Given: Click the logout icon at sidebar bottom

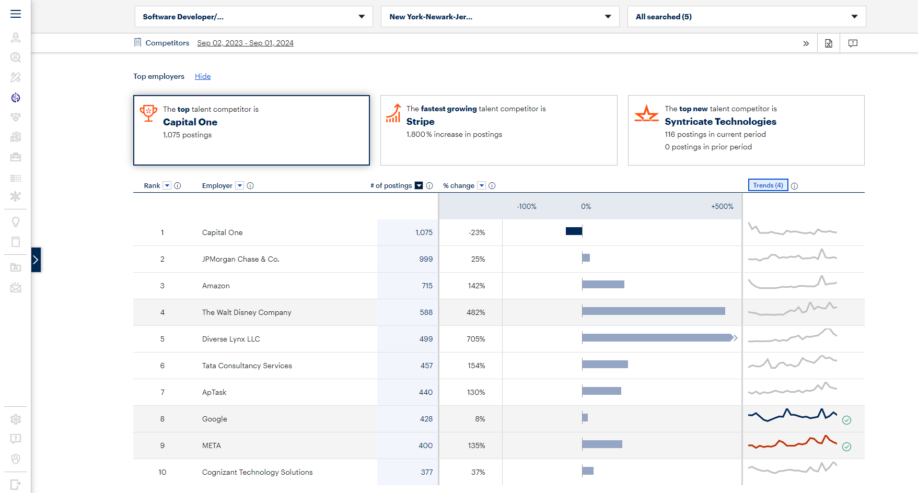Looking at the screenshot, I should click(x=16, y=485).
